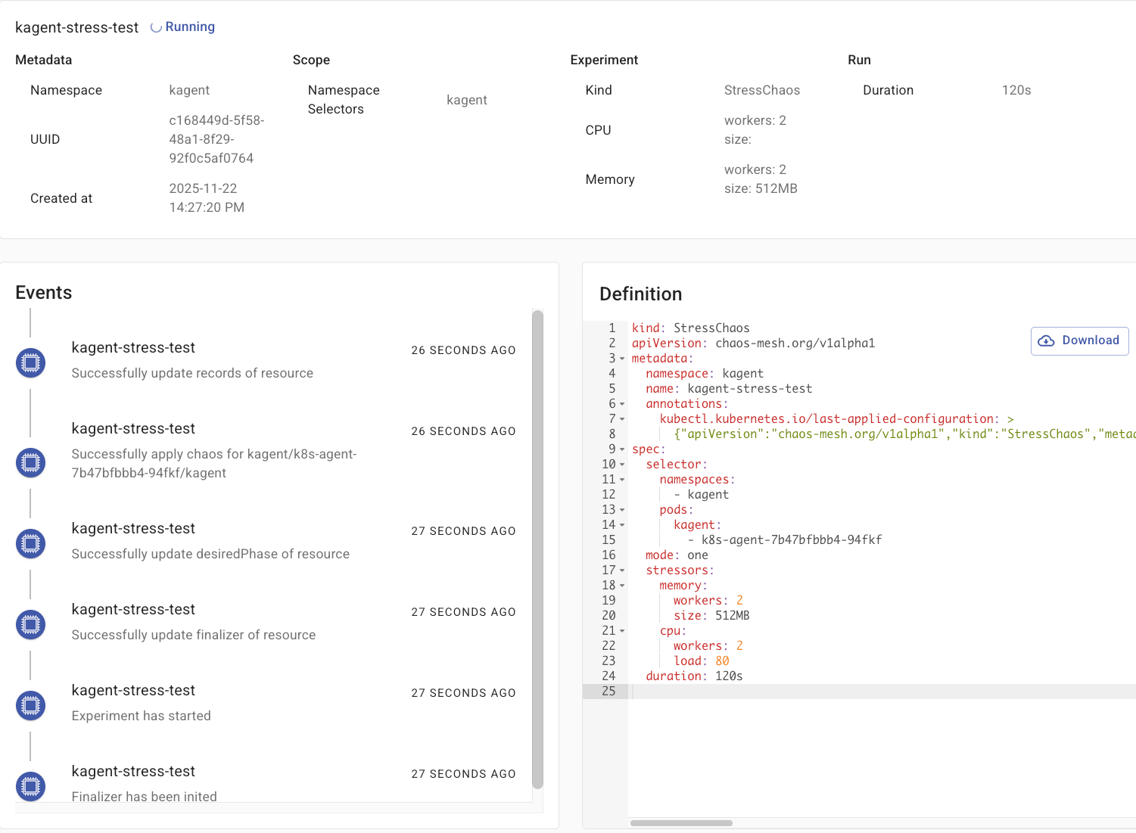The height and width of the screenshot is (833, 1136).
Task: Click the 'Finalizer has been inited' event icon
Action: click(x=31, y=786)
